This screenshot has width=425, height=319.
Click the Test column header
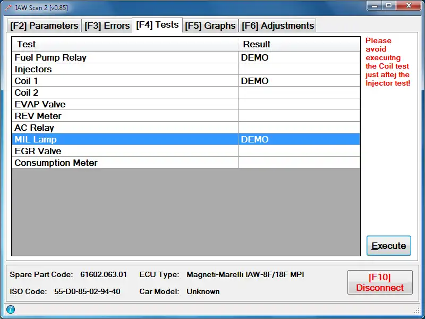coord(125,44)
